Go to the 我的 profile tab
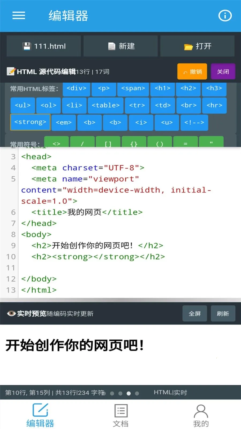The width and height of the screenshot is (241, 429). click(x=201, y=416)
